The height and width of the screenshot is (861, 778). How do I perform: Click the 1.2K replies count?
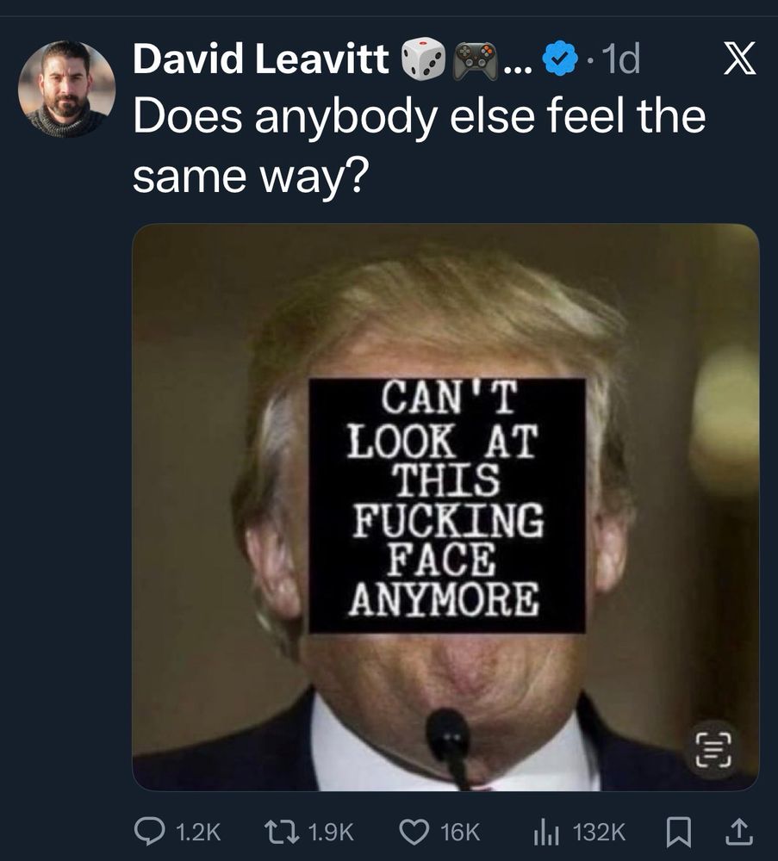pos(198,832)
